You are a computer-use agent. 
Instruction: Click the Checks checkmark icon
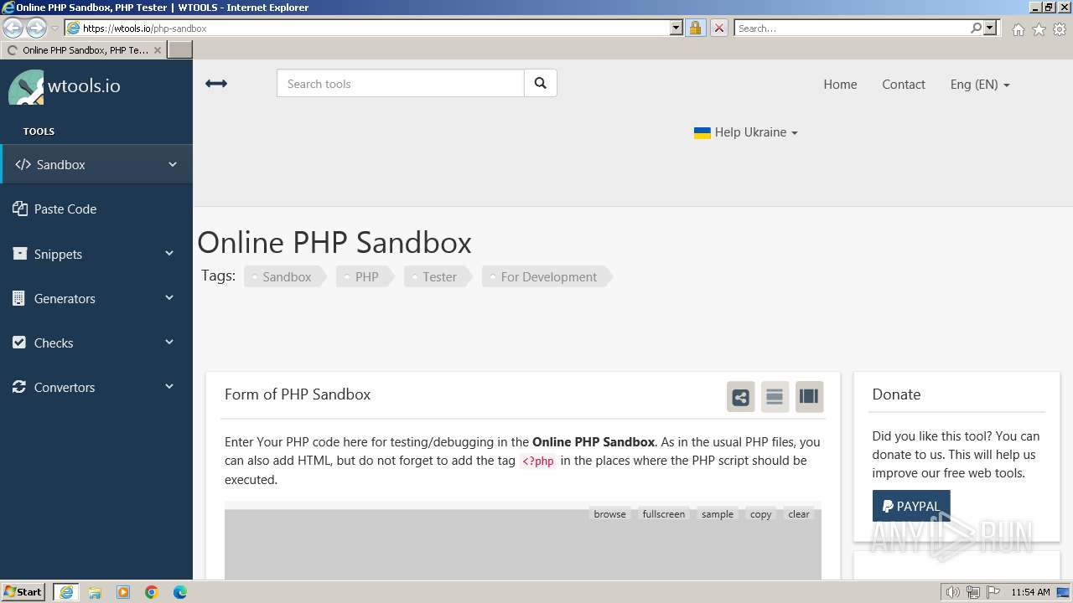click(19, 343)
